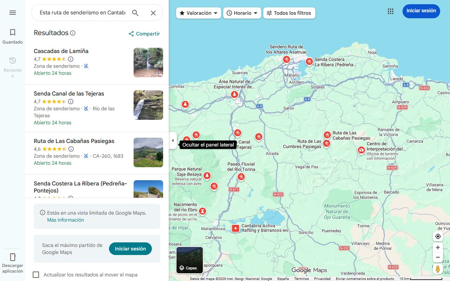
Task: Click the show-your-location crosshair icon
Action: [x=438, y=236]
